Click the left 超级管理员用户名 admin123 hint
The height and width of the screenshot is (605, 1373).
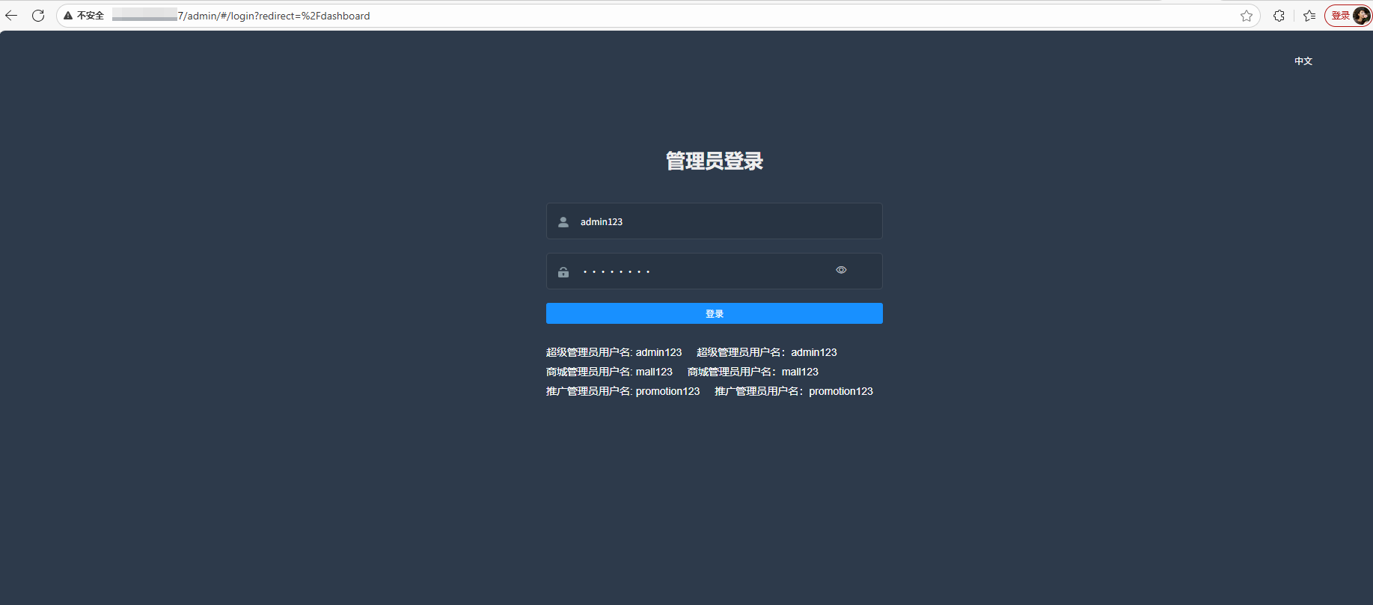pos(614,352)
